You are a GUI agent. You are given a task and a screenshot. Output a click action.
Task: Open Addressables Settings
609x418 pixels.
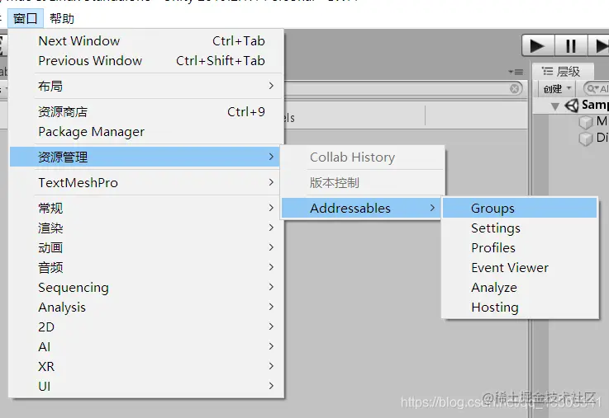coord(520,228)
